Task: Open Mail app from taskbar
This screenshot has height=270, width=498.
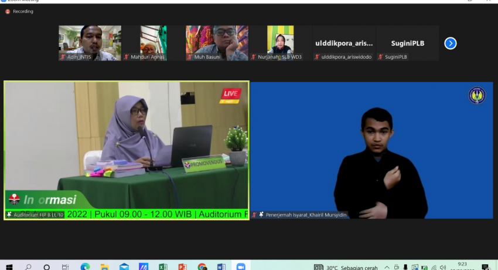Action: click(x=124, y=267)
